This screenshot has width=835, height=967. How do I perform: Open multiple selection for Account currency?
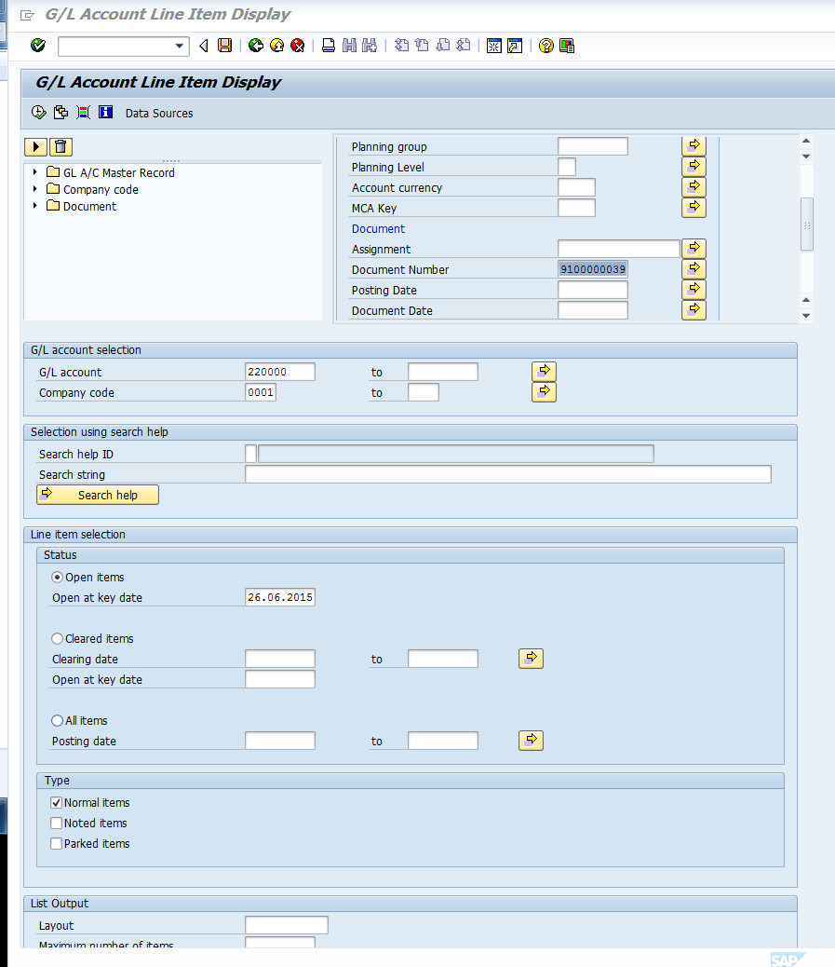pos(694,187)
